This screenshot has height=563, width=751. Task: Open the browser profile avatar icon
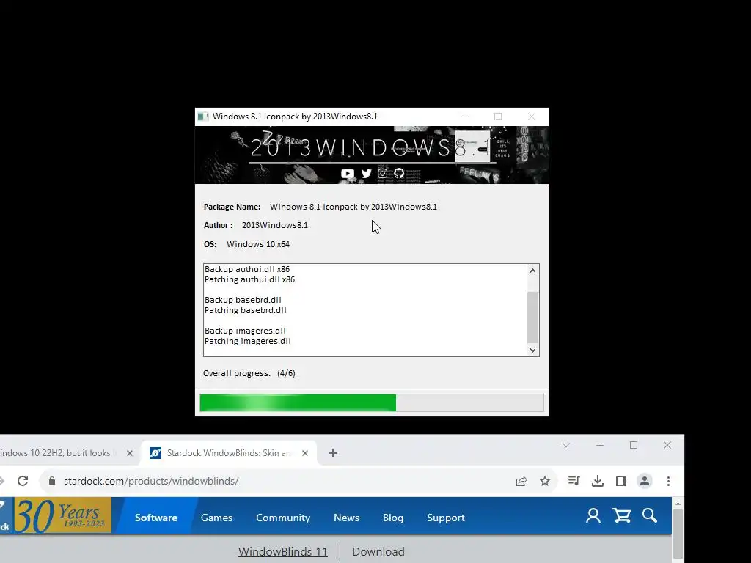click(x=645, y=481)
